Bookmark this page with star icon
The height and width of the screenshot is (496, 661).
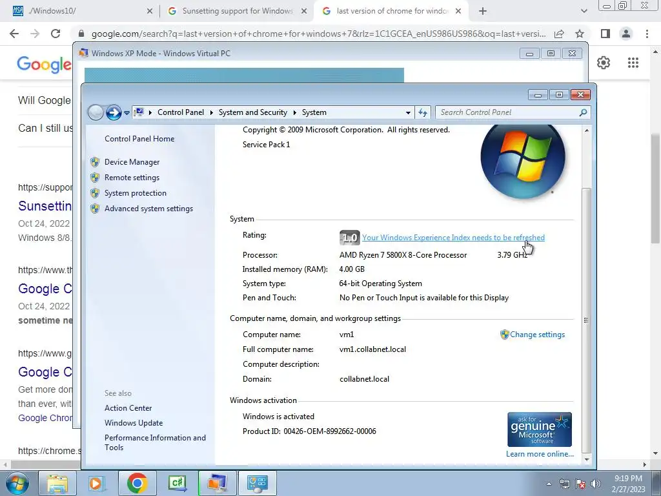[x=580, y=34]
